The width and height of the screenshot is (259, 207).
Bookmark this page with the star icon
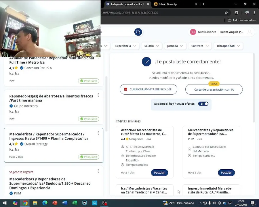(226, 13)
